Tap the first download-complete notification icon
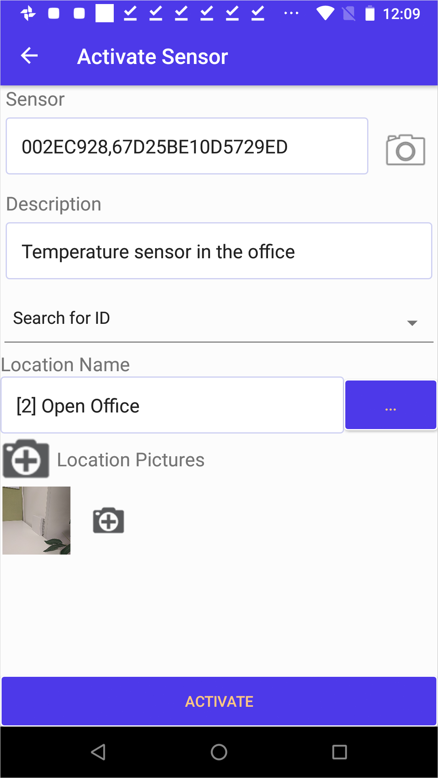The width and height of the screenshot is (438, 778). (130, 13)
